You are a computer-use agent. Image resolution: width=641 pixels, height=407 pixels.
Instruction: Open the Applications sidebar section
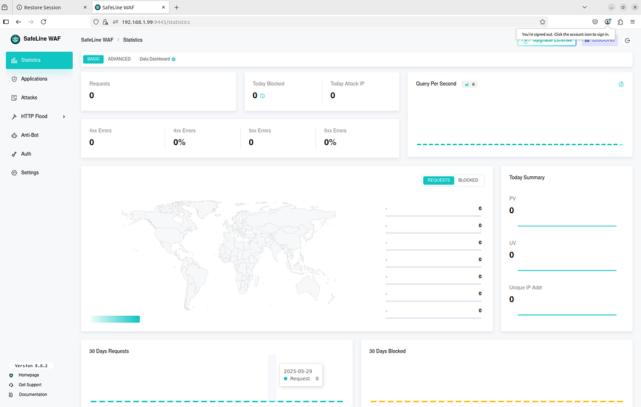[x=39, y=79]
